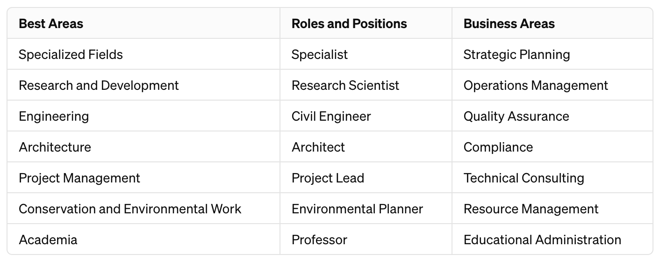Select the Educational Administration cell

click(542, 240)
